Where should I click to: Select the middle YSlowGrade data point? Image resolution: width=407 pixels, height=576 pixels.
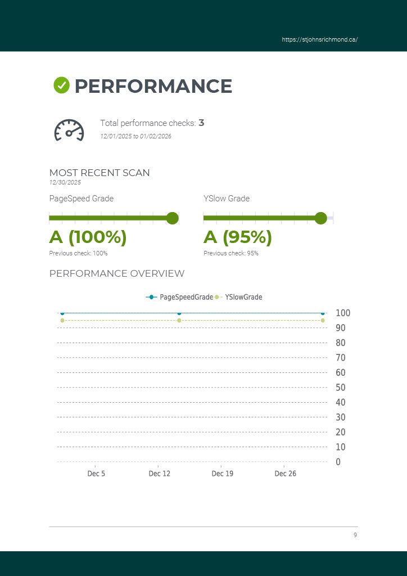[x=179, y=321]
